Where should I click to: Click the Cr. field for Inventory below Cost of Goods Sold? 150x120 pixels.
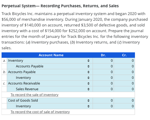pos(124,106)
